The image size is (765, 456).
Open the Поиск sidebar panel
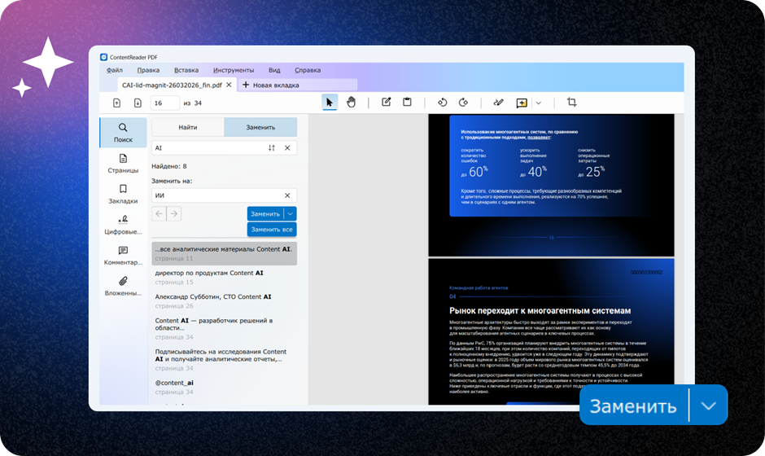(123, 133)
